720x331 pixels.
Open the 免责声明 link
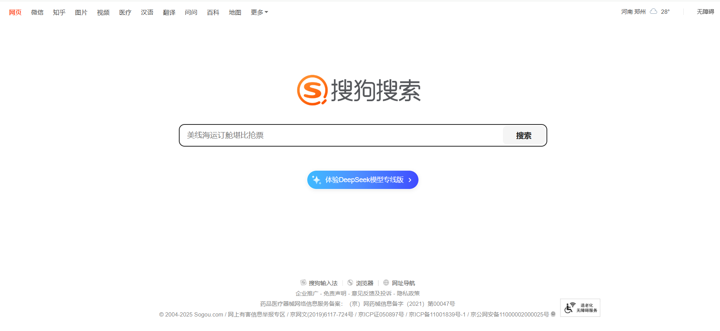point(335,293)
